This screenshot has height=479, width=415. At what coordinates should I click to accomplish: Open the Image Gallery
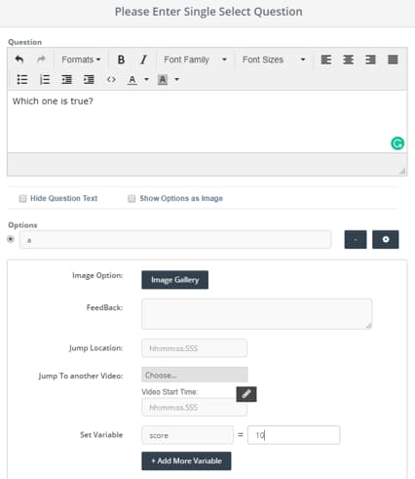[x=174, y=280]
